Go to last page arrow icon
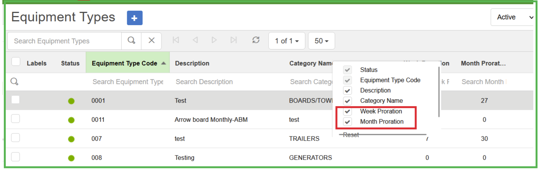 [x=234, y=40]
